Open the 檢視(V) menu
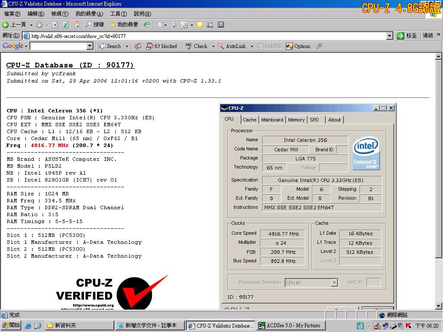443x332 pixels. pos(60,14)
